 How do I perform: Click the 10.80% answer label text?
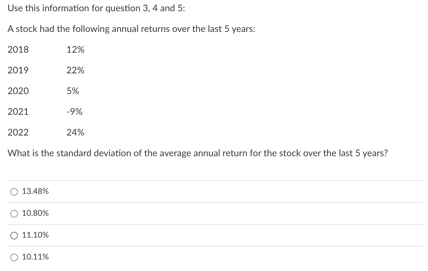point(35,213)
